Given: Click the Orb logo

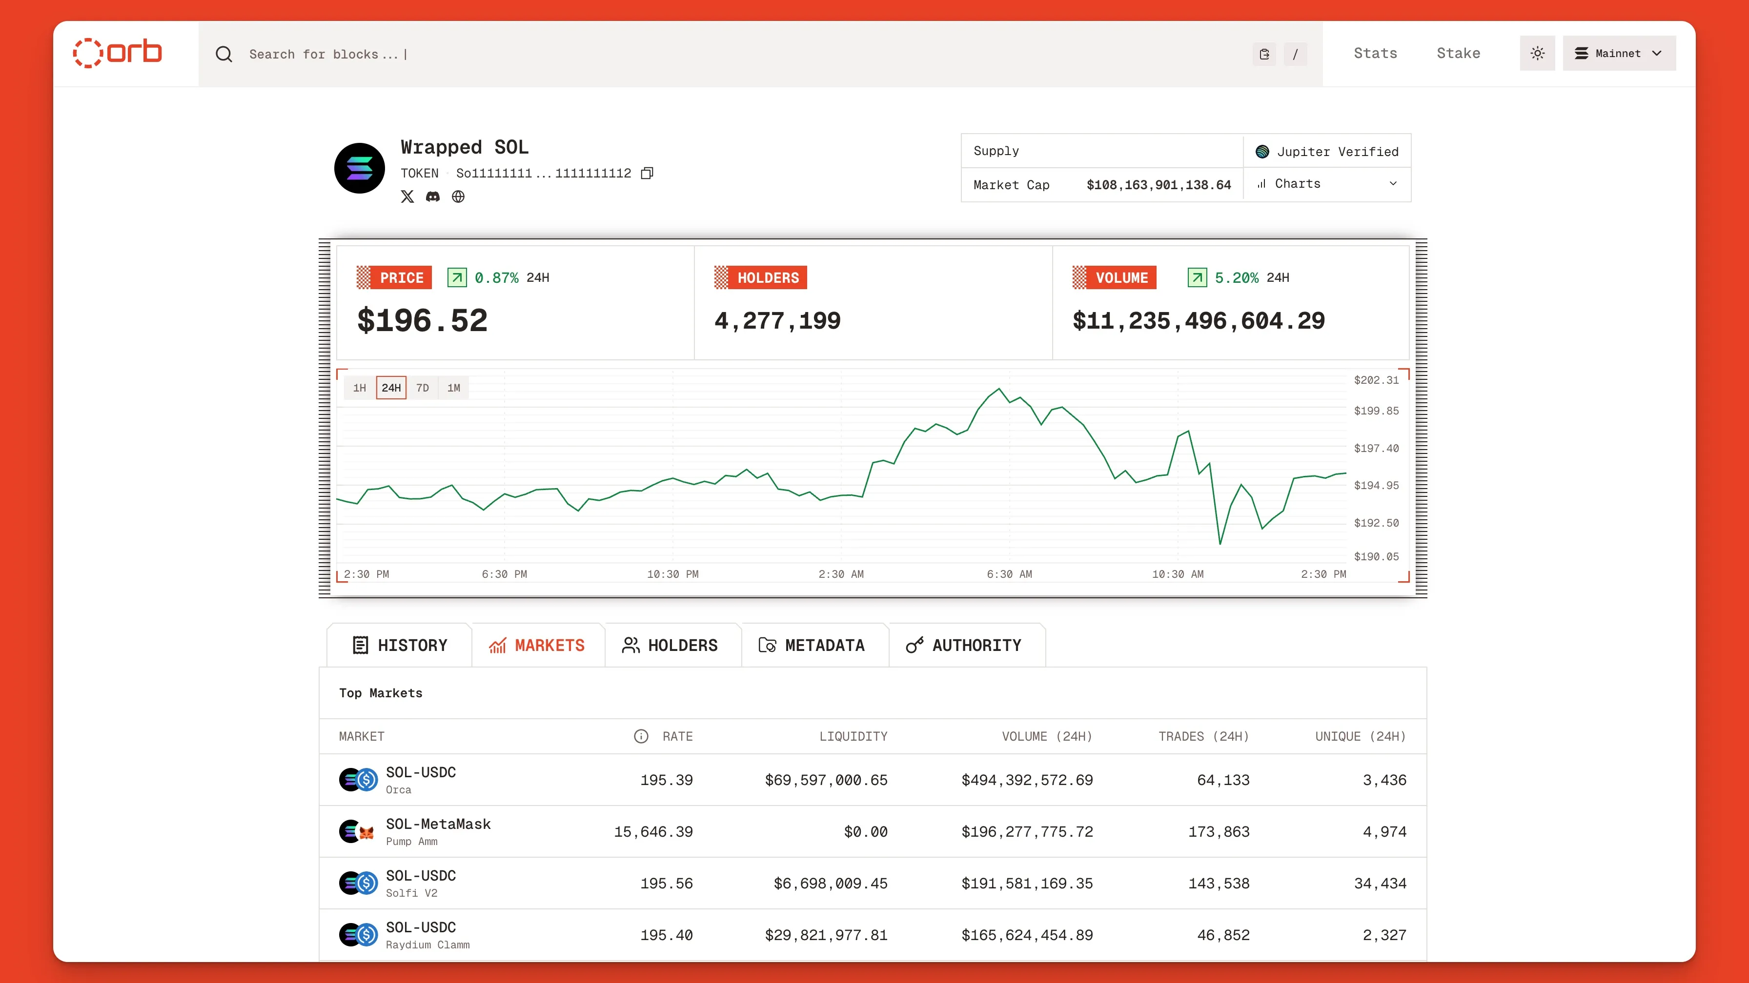Looking at the screenshot, I should point(118,53).
